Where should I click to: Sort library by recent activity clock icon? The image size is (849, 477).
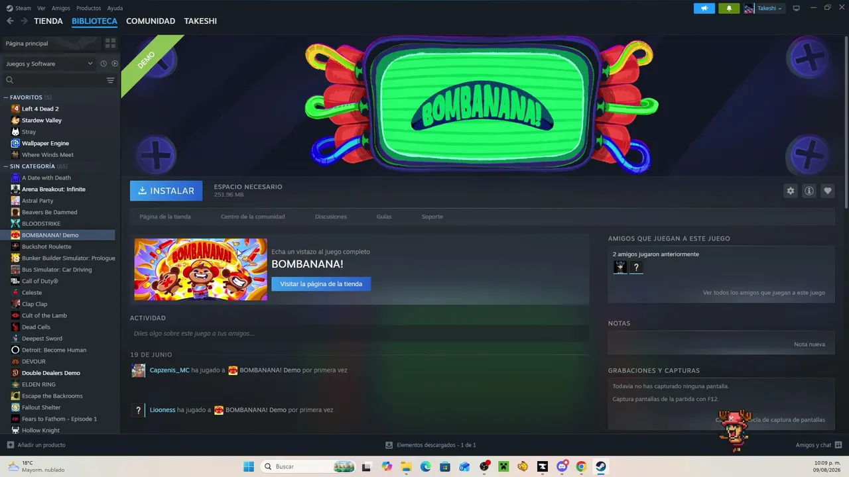pyautogui.click(x=103, y=64)
